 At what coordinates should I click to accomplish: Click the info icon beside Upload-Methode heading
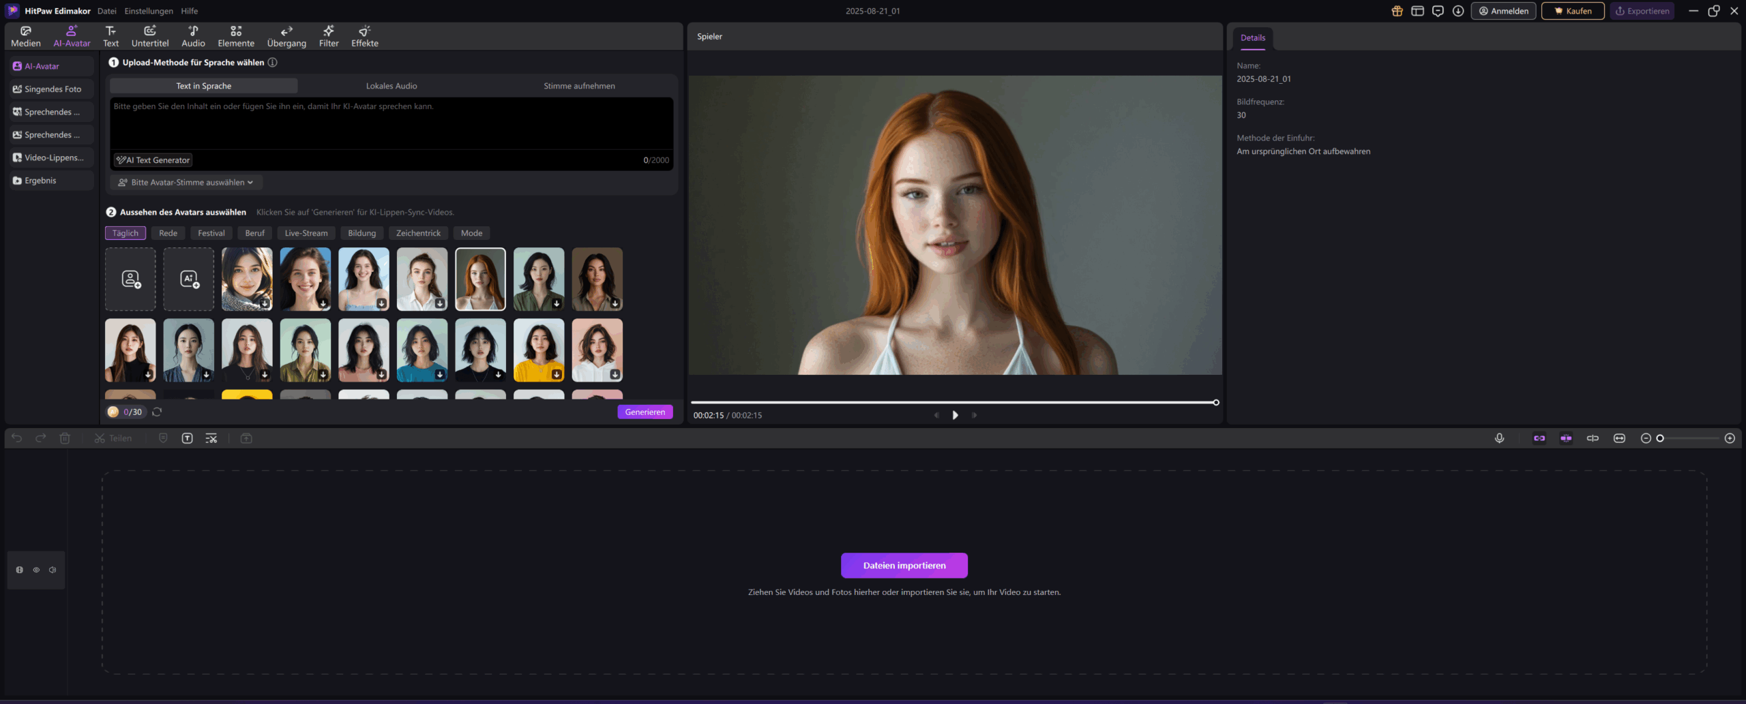pyautogui.click(x=273, y=62)
